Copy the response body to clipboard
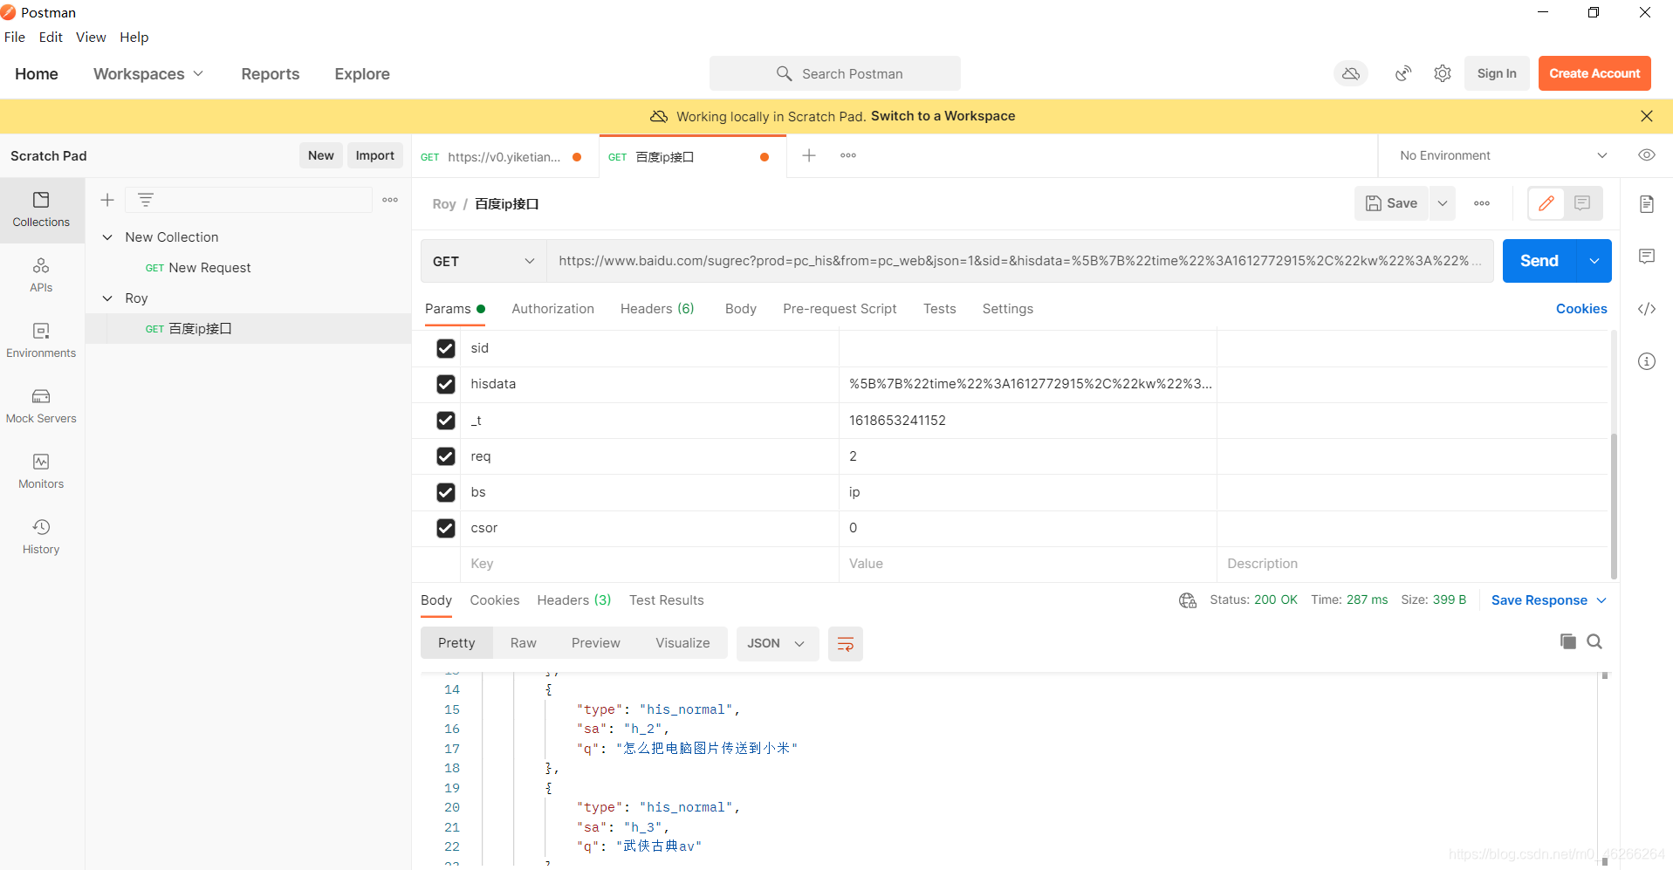The image size is (1673, 870). (1568, 641)
